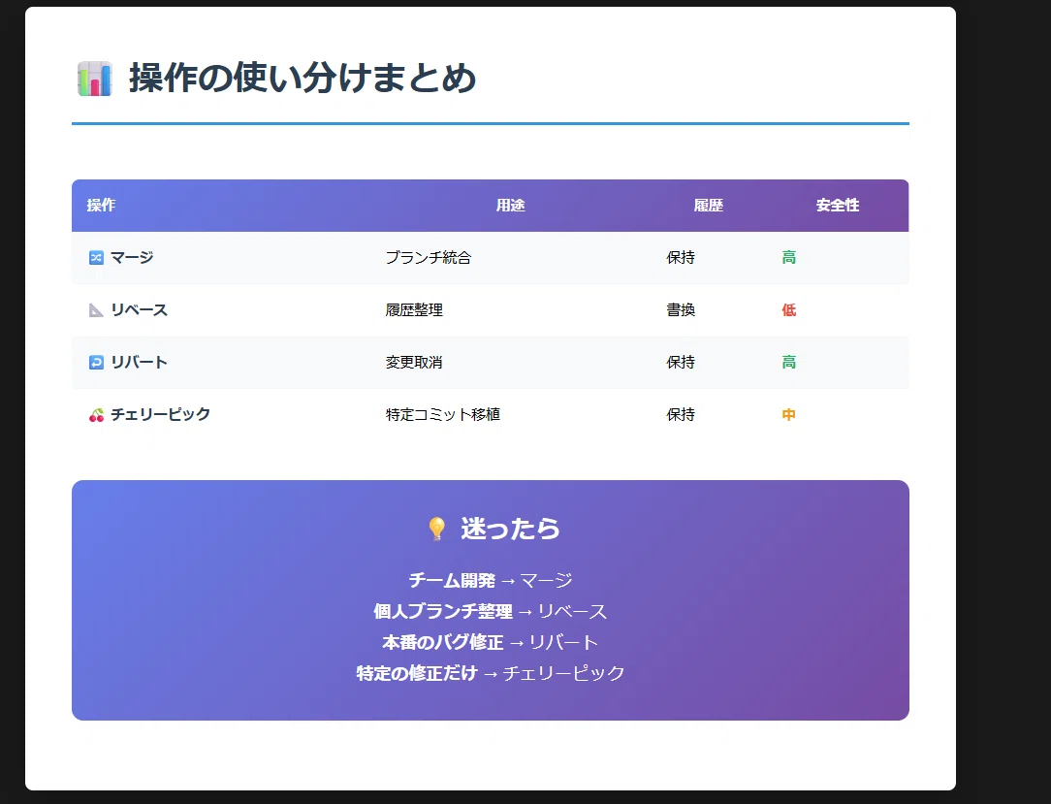Click the 特定コミット移植 cell

(x=443, y=414)
